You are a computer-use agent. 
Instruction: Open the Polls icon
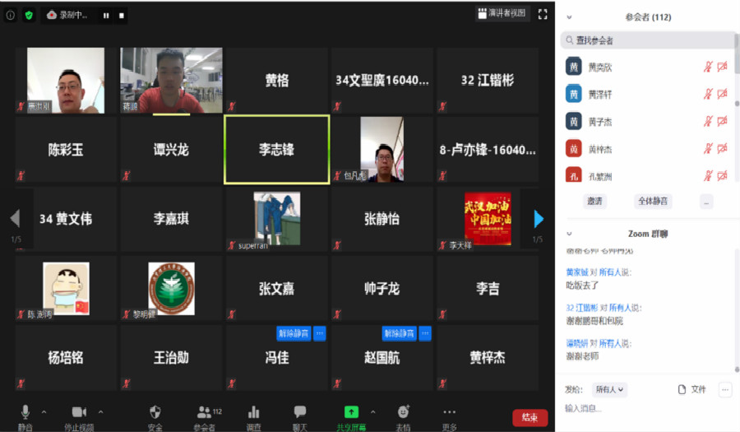(x=254, y=412)
